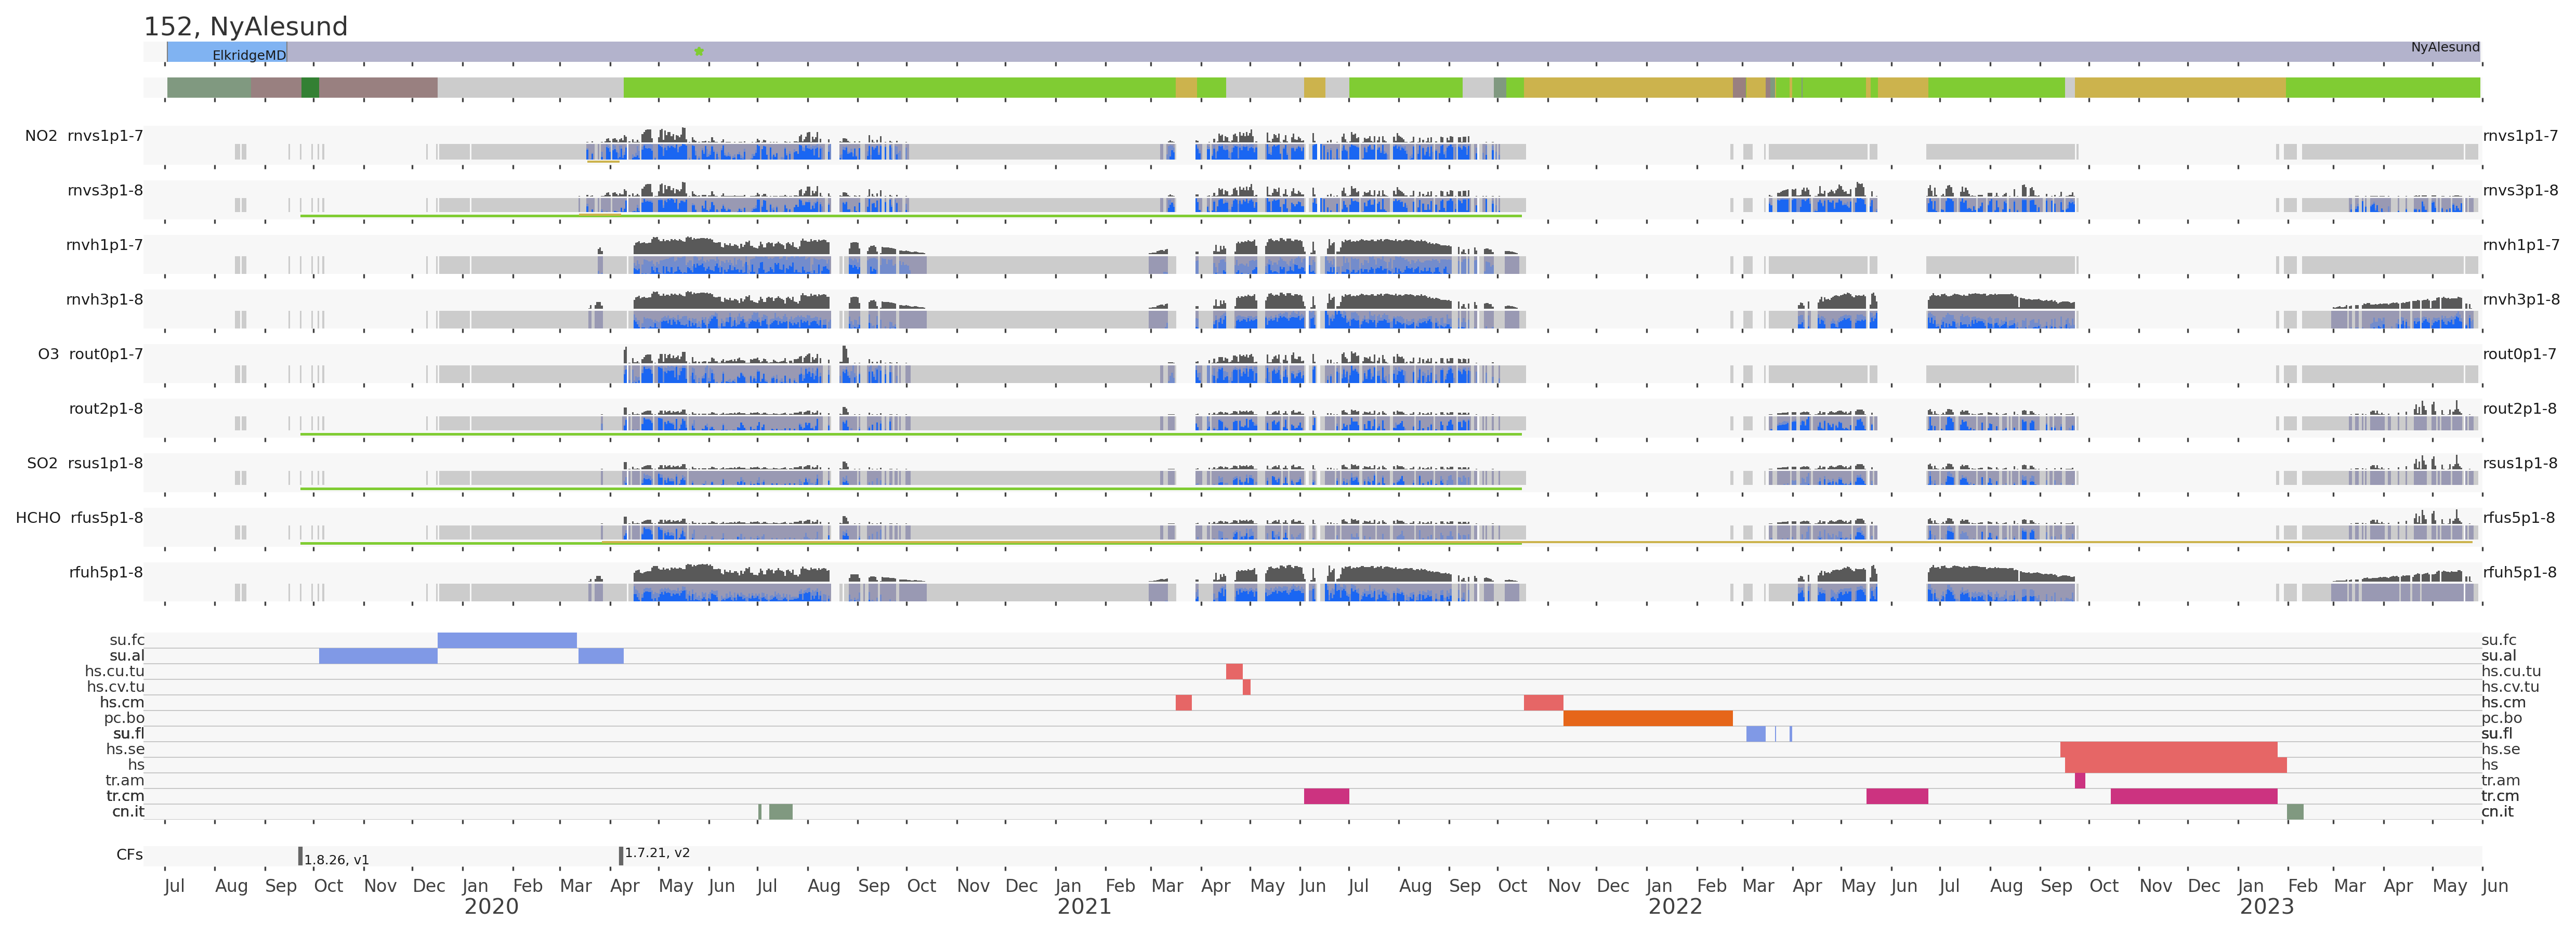
Task: Click the green star marker in top bar
Action: pyautogui.click(x=699, y=51)
